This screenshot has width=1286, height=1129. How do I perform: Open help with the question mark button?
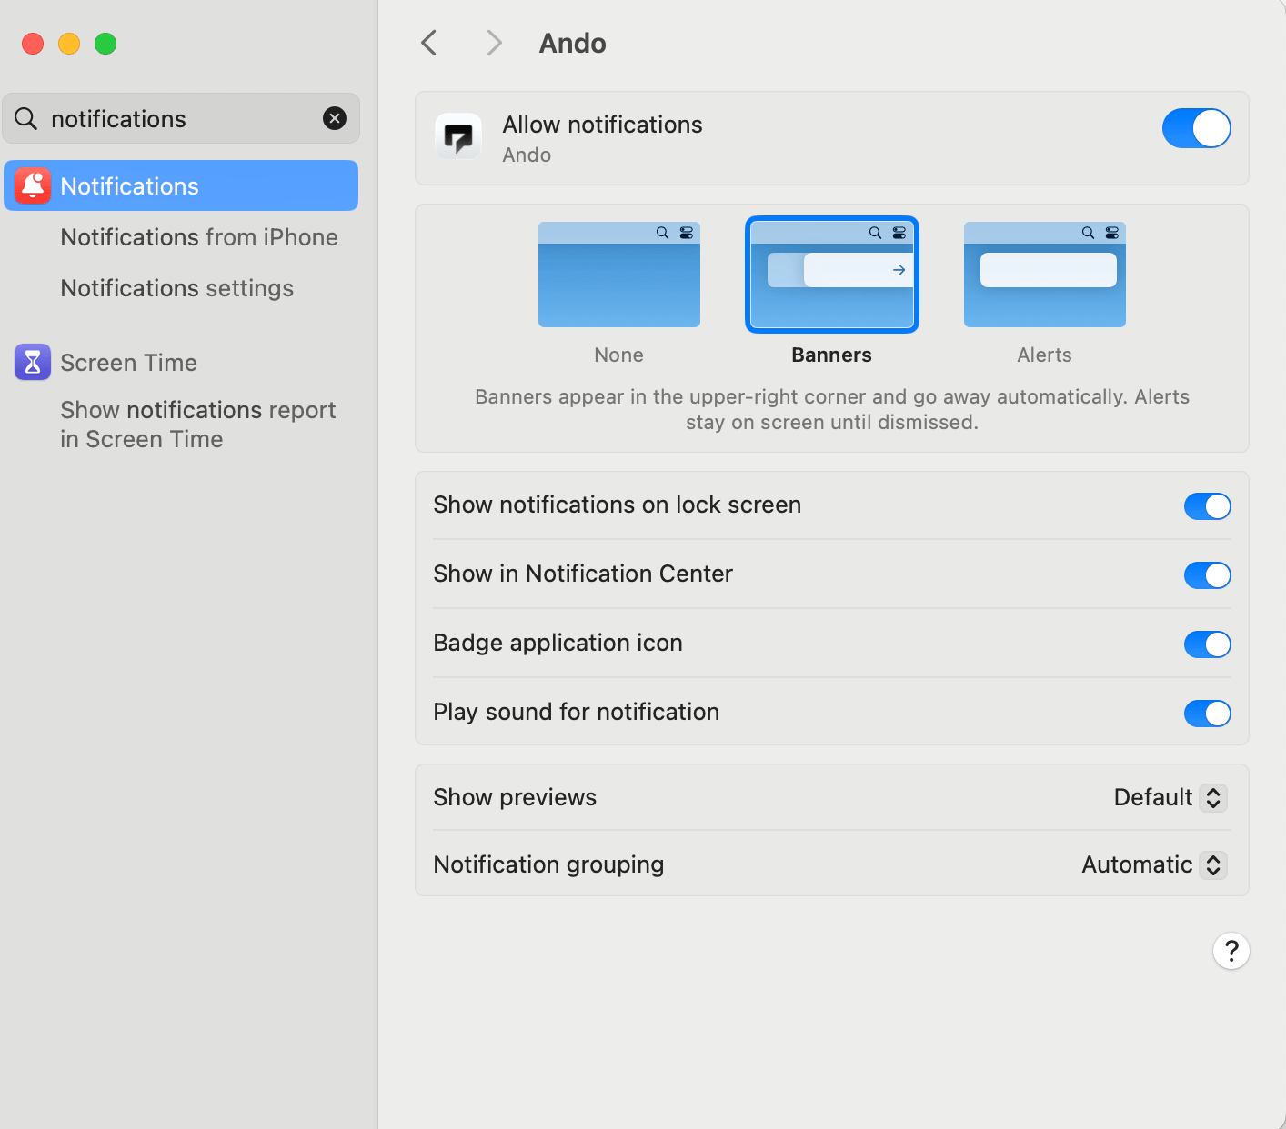coord(1231,951)
